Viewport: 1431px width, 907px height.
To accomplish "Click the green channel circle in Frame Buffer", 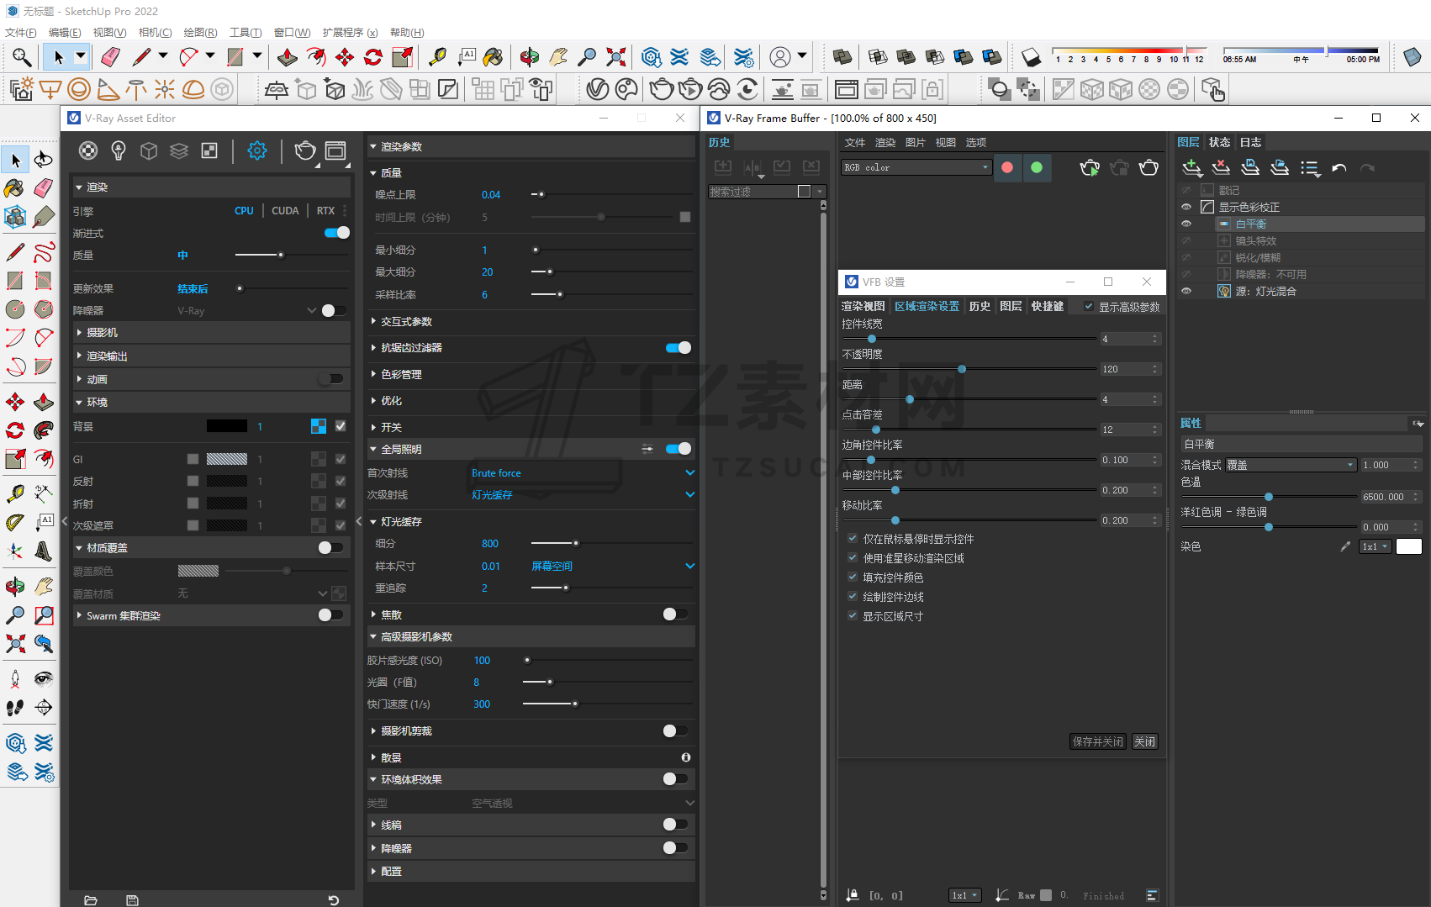I will click(x=1037, y=167).
